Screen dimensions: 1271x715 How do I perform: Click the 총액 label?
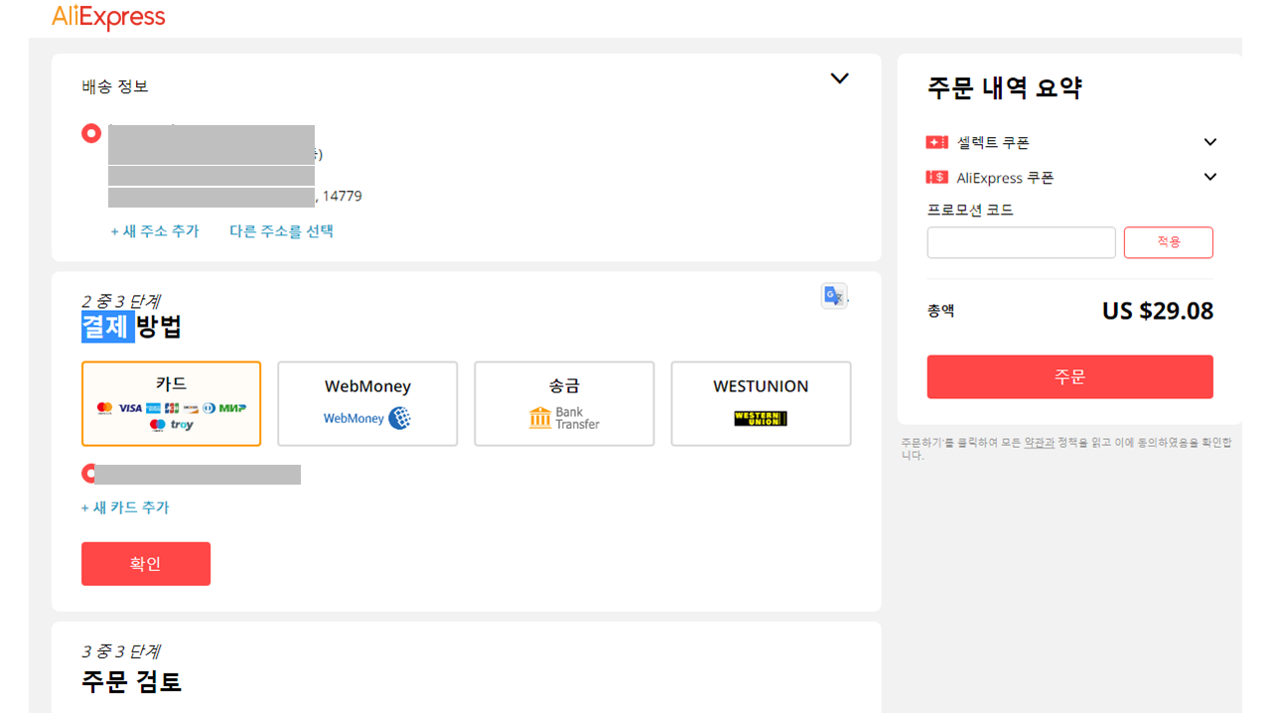941,310
